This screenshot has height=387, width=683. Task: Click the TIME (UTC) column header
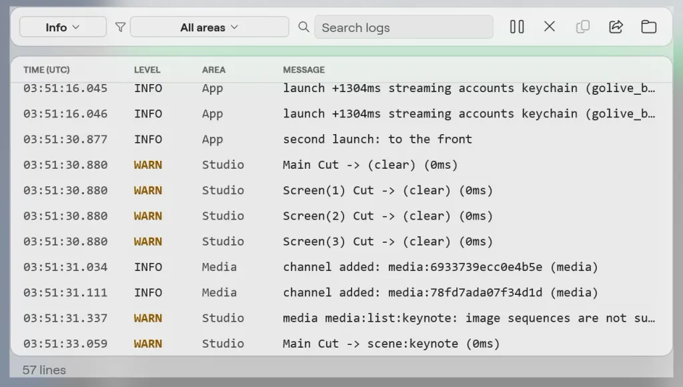pyautogui.click(x=47, y=70)
